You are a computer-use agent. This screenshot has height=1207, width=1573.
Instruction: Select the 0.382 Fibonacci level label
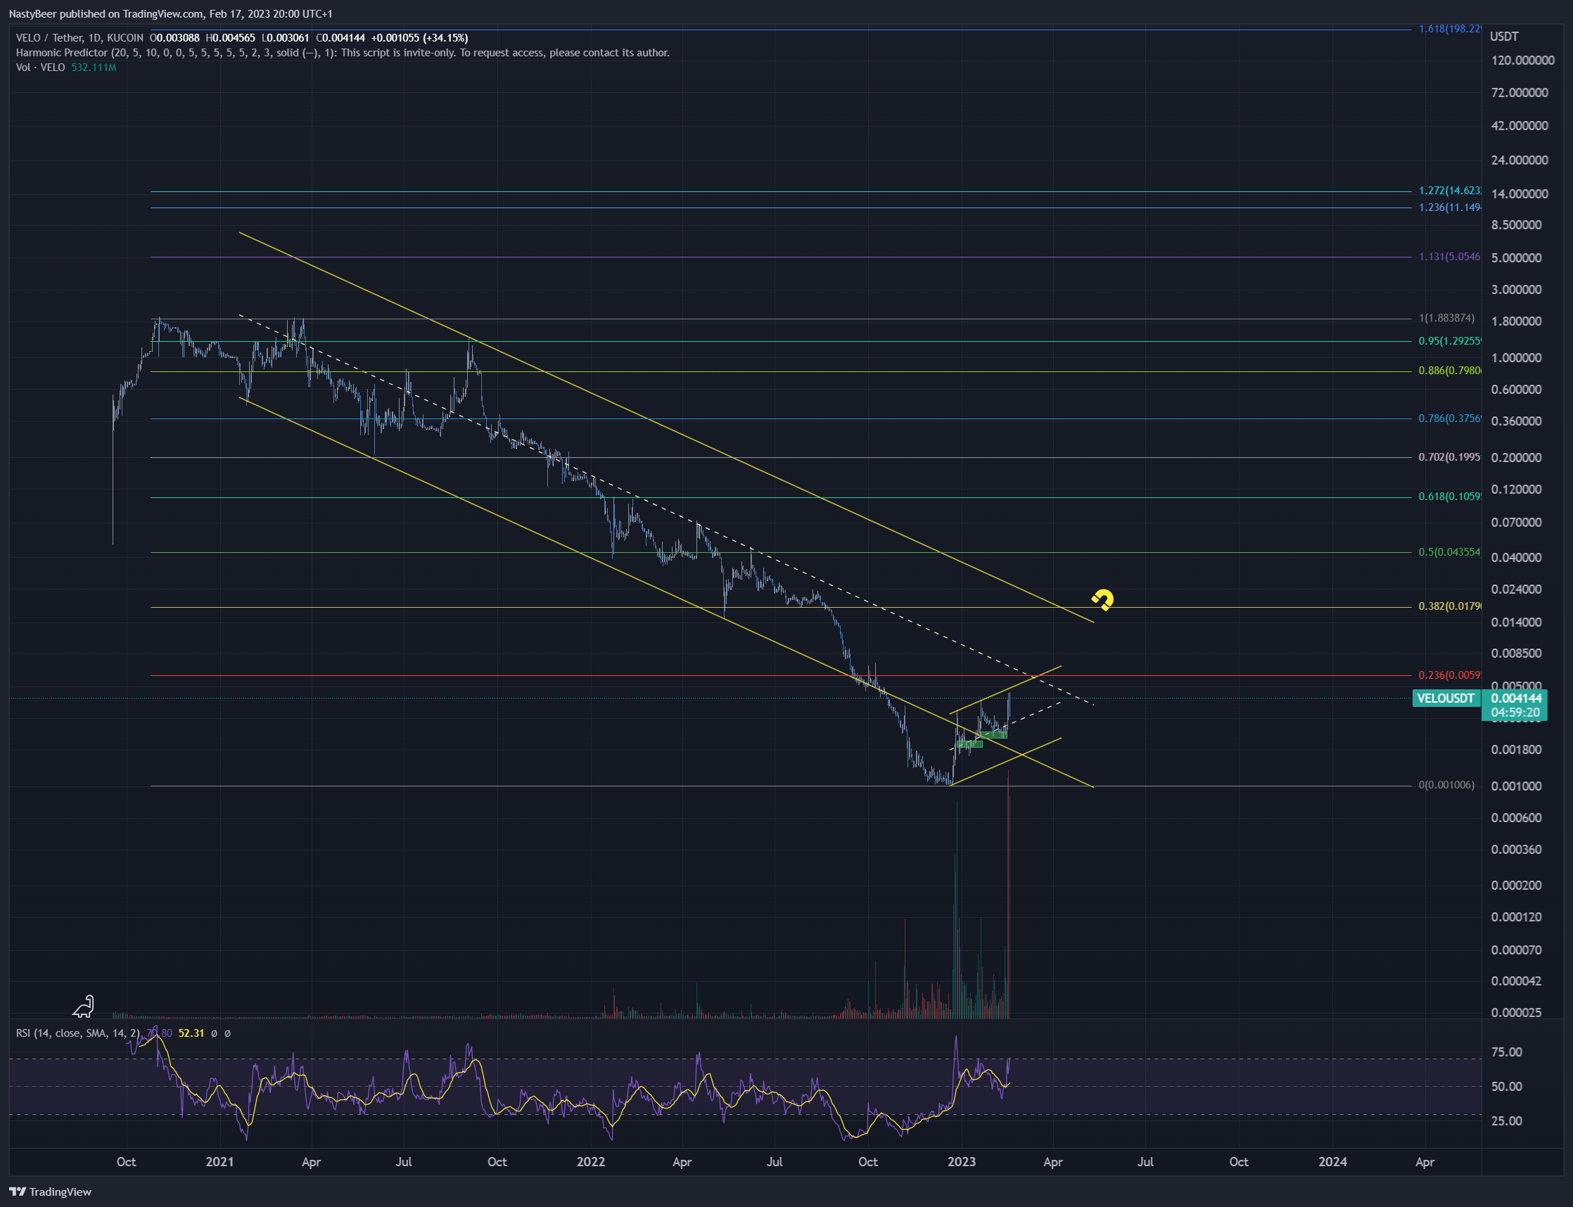[1448, 606]
